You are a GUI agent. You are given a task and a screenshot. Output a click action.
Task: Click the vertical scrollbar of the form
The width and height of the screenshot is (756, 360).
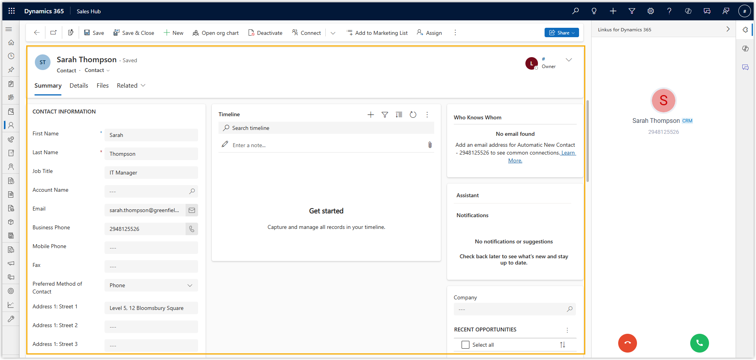[588, 141]
